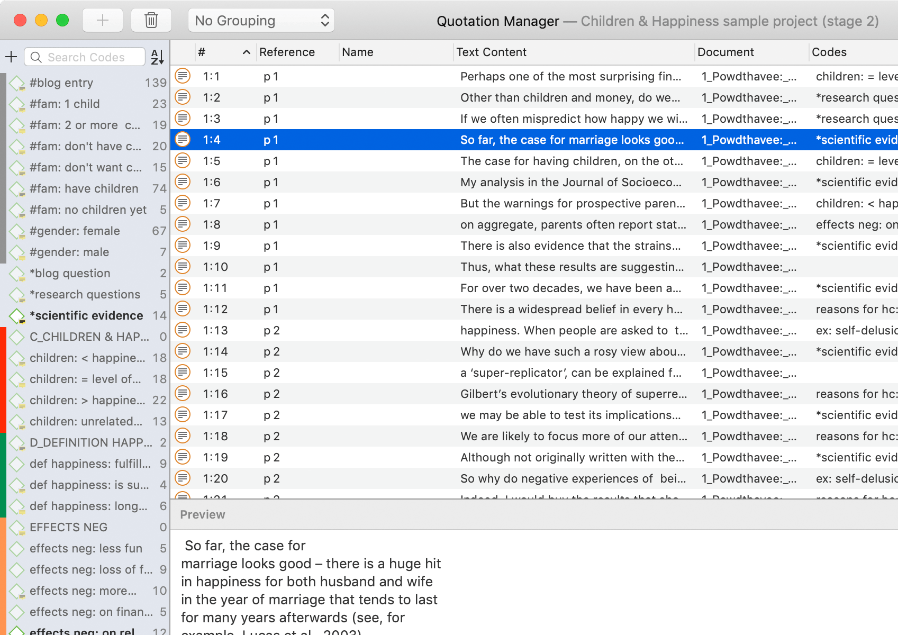Screen dimensions: 898x635
Task: Click the yellow diamond icon next to #blog entry
Action: pyautogui.click(x=16, y=83)
